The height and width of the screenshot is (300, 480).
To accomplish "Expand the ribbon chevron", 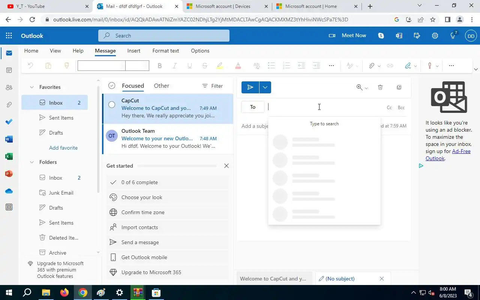I will click(x=476, y=69).
